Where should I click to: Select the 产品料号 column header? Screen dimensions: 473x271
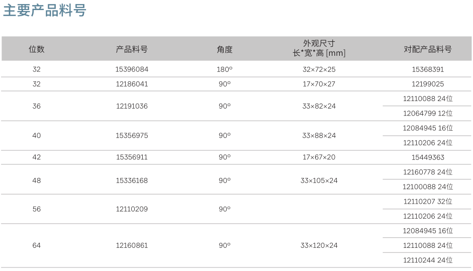[132, 49]
